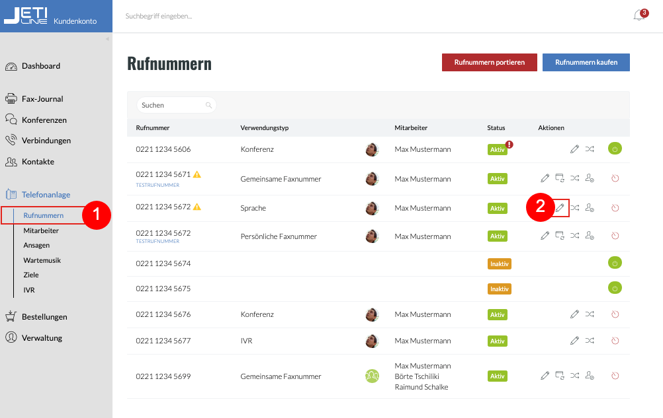The height and width of the screenshot is (418, 663).
Task: Expand the Telefonanlage menu section
Action: 46,194
